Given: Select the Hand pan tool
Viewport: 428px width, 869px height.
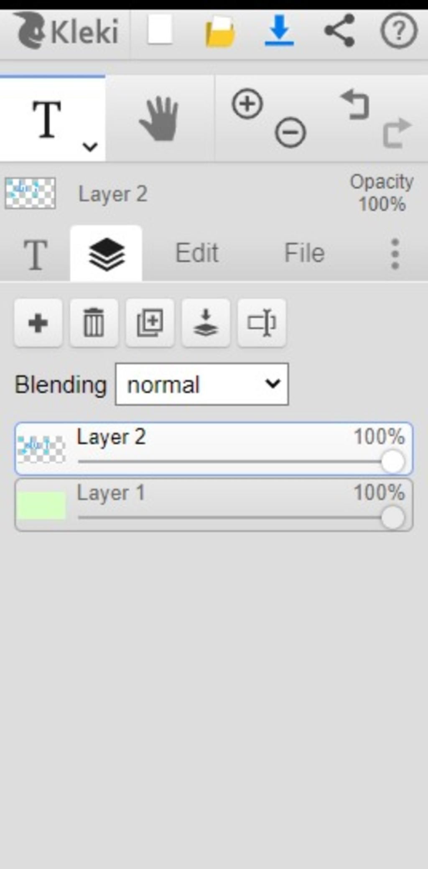Looking at the screenshot, I should point(160,119).
